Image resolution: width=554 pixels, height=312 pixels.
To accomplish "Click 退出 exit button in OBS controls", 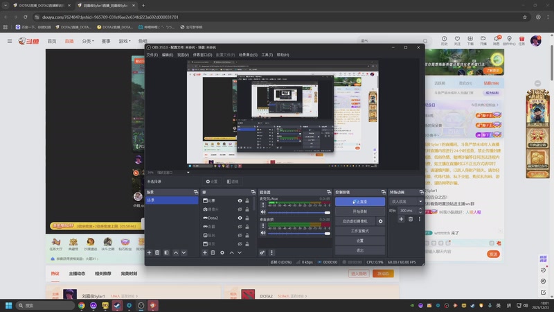I will (360, 250).
